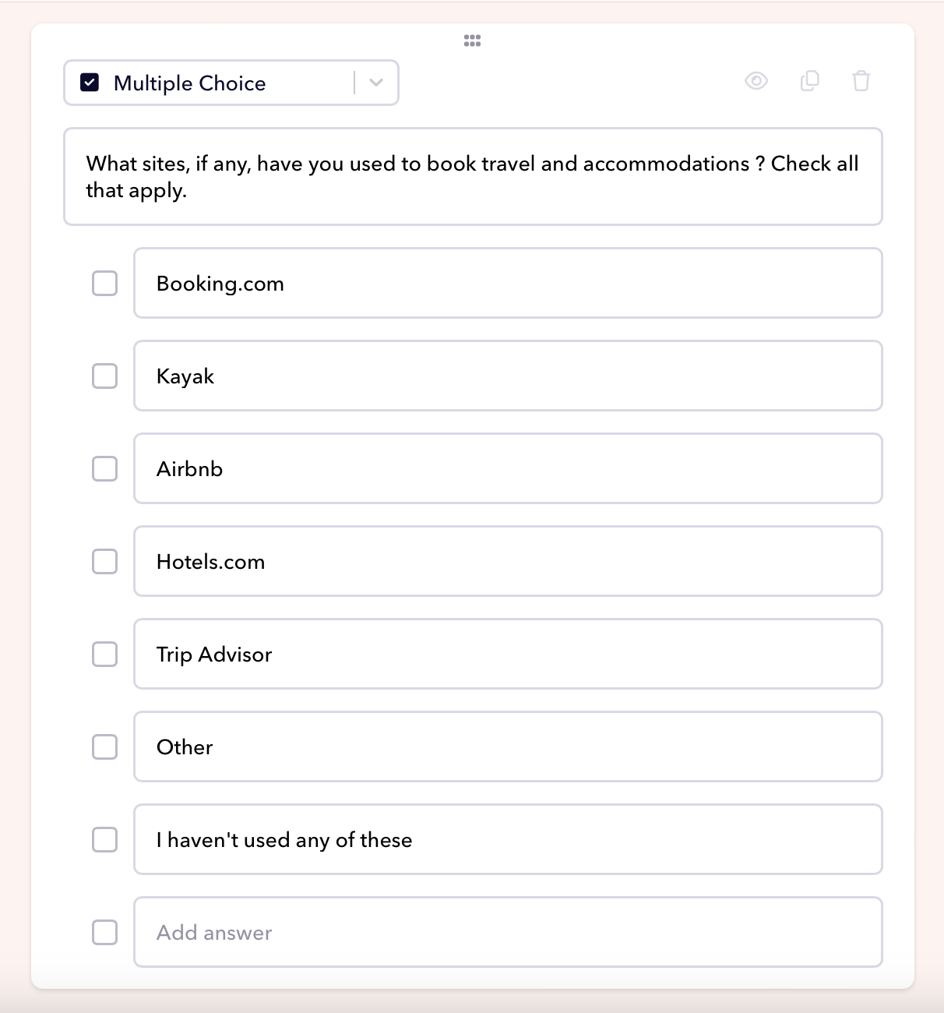The height and width of the screenshot is (1013, 944).
Task: Click the checked Multiple Choice type icon
Action: tap(90, 83)
